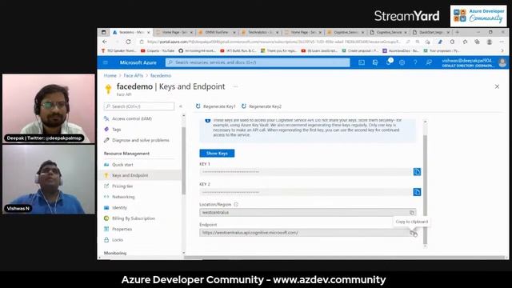Screen dimensions: 512x288
Task: Copy the Endpoint URL to clipboard
Action: click(x=413, y=233)
